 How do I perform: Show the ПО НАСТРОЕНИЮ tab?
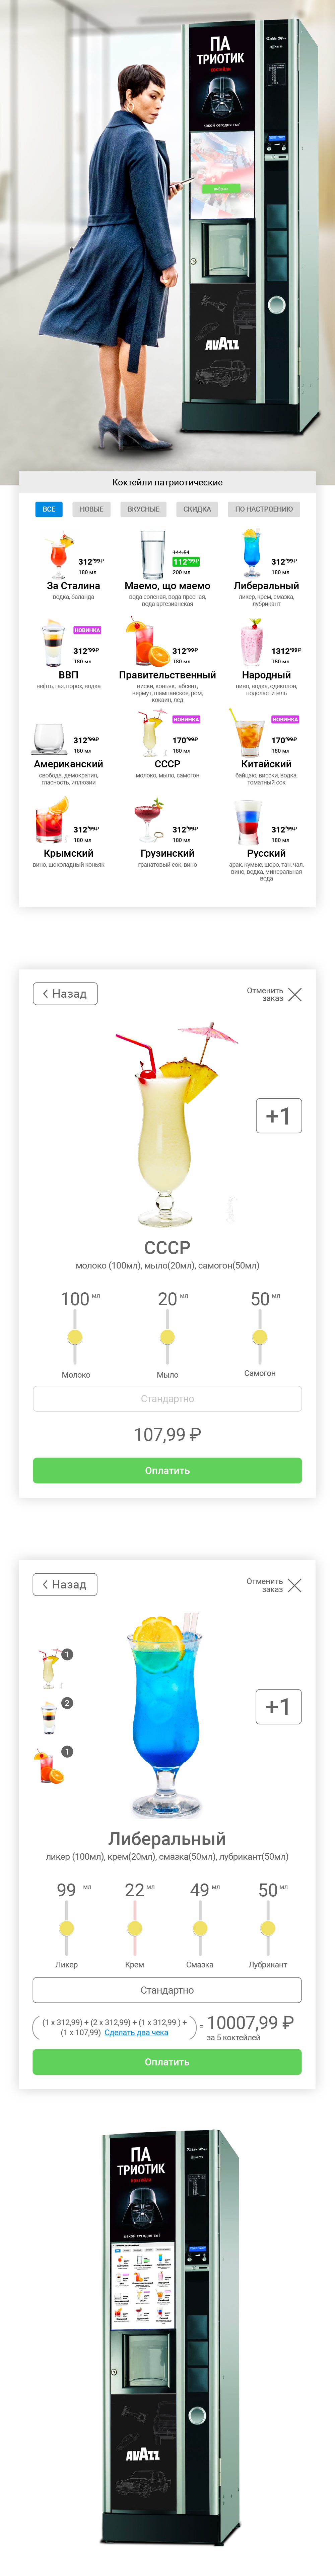pos(264,509)
